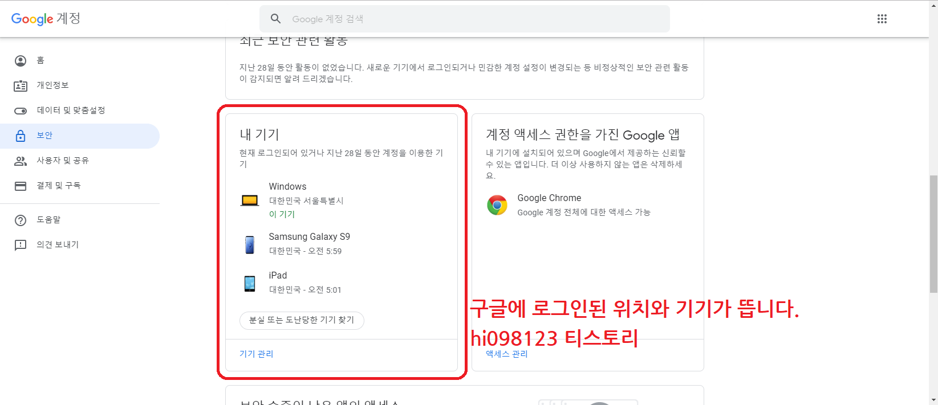Viewport: 938px width, 405px height.
Task: Click the scrollbar down arrow
Action: (x=933, y=400)
